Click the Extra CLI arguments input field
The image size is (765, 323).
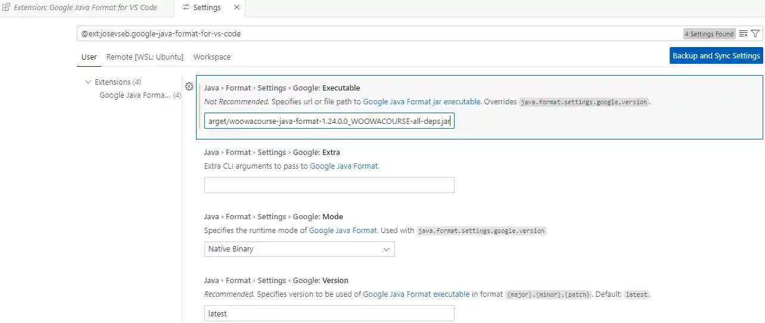click(x=329, y=185)
